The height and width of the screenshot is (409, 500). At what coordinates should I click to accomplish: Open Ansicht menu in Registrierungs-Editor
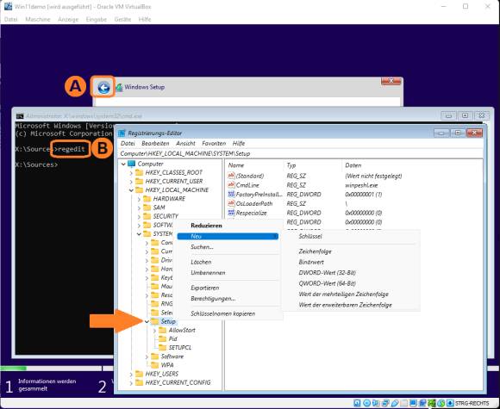[x=185, y=143]
